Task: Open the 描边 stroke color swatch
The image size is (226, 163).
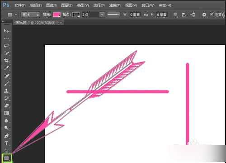Action: click(76, 14)
